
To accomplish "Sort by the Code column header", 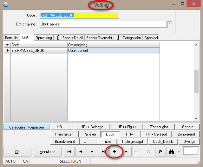I will (x=39, y=45).
